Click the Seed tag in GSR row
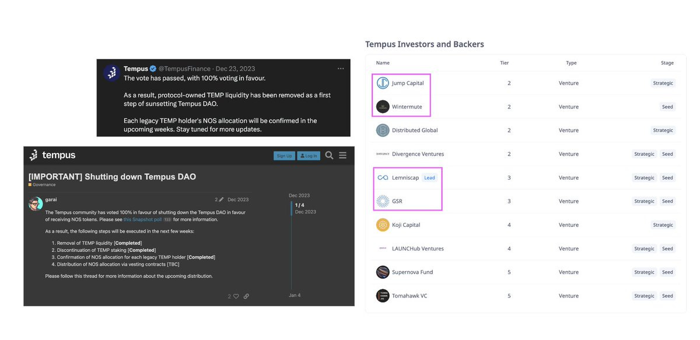The height and width of the screenshot is (340, 700). (x=667, y=201)
